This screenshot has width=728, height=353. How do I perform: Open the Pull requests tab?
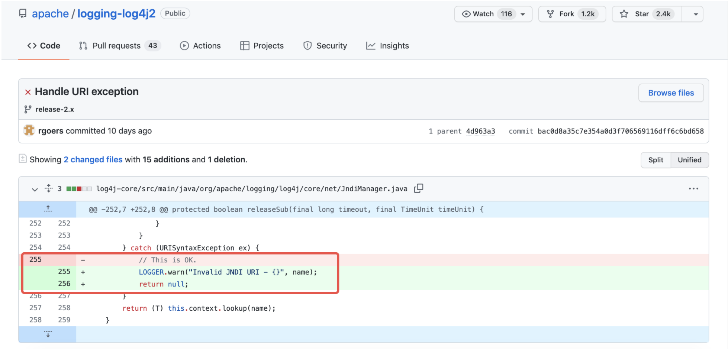[120, 46]
